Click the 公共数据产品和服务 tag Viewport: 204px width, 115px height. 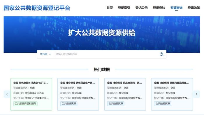(x=25, y=104)
